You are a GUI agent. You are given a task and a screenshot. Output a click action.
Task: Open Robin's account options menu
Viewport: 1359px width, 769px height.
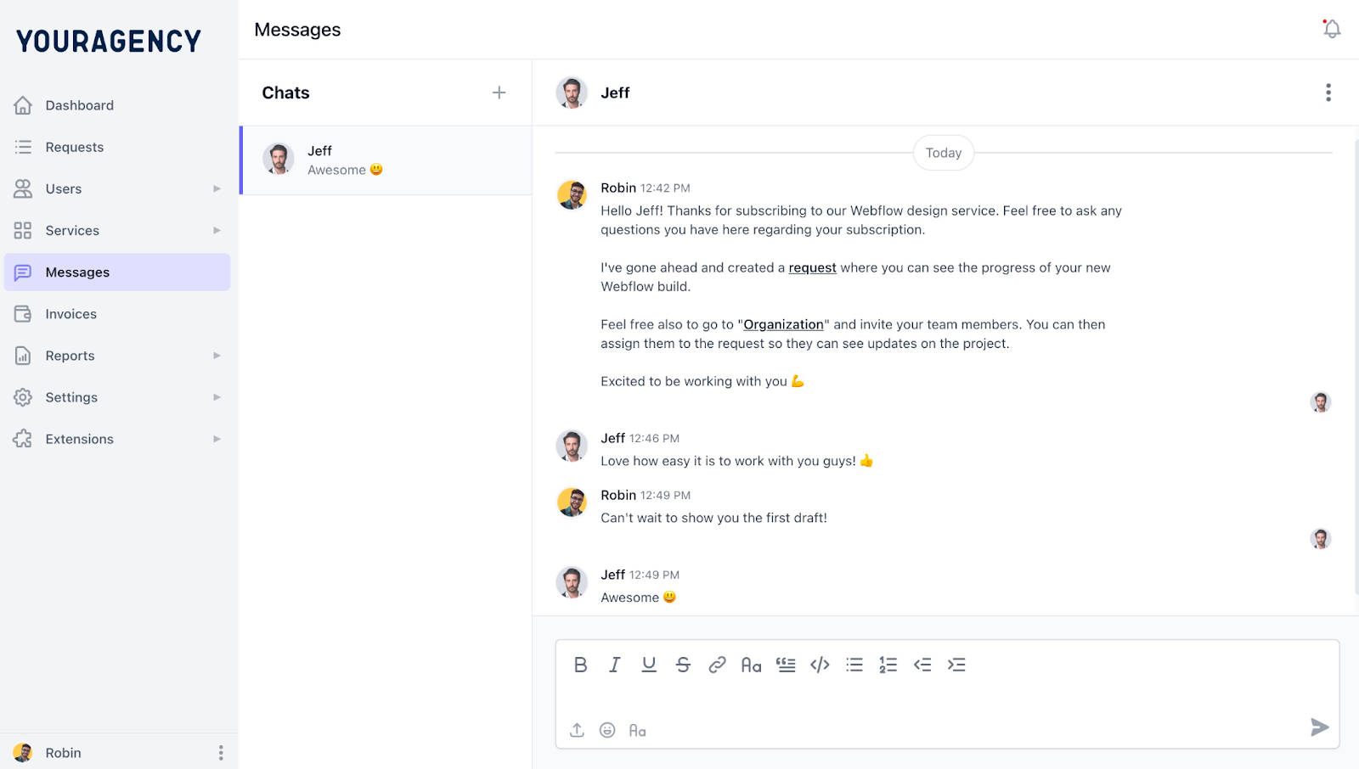pos(220,752)
